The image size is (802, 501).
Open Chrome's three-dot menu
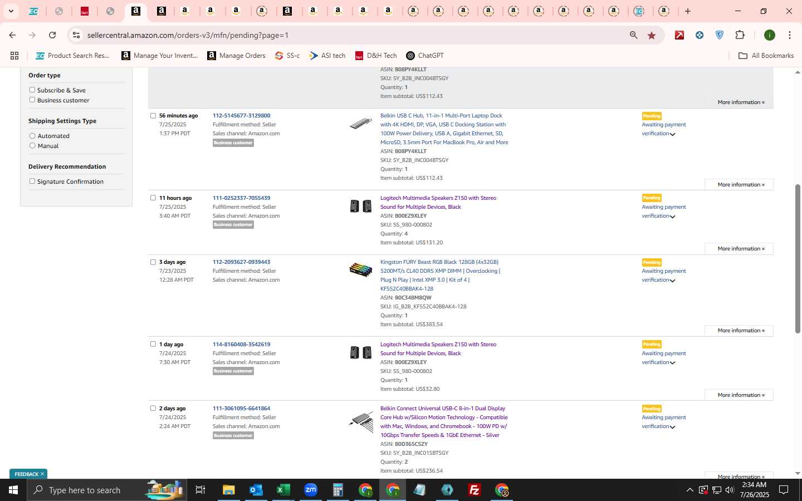click(789, 35)
